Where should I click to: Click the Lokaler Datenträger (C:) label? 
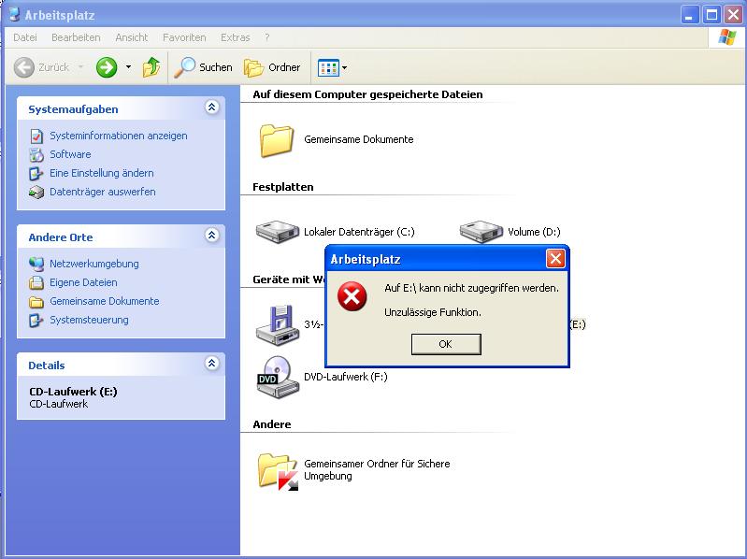tap(359, 232)
